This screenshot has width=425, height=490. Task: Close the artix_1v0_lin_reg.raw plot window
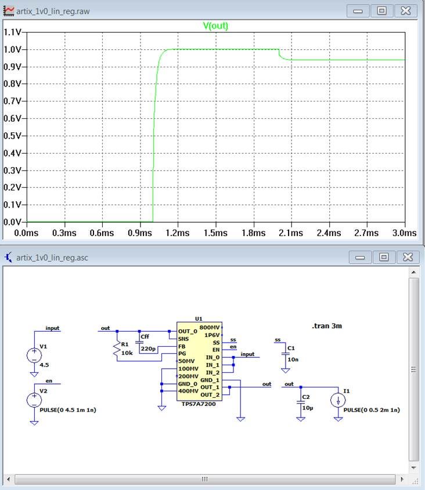tap(406, 11)
